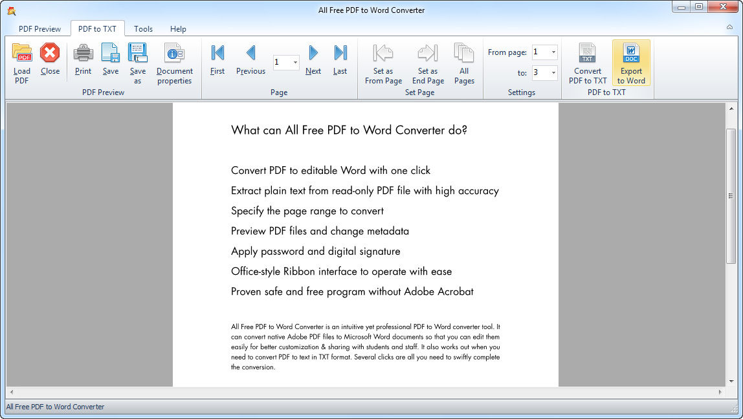Open the to page dropdown

tap(553, 73)
